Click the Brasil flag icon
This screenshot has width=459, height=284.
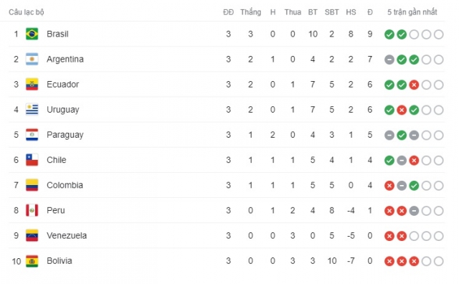(x=32, y=34)
